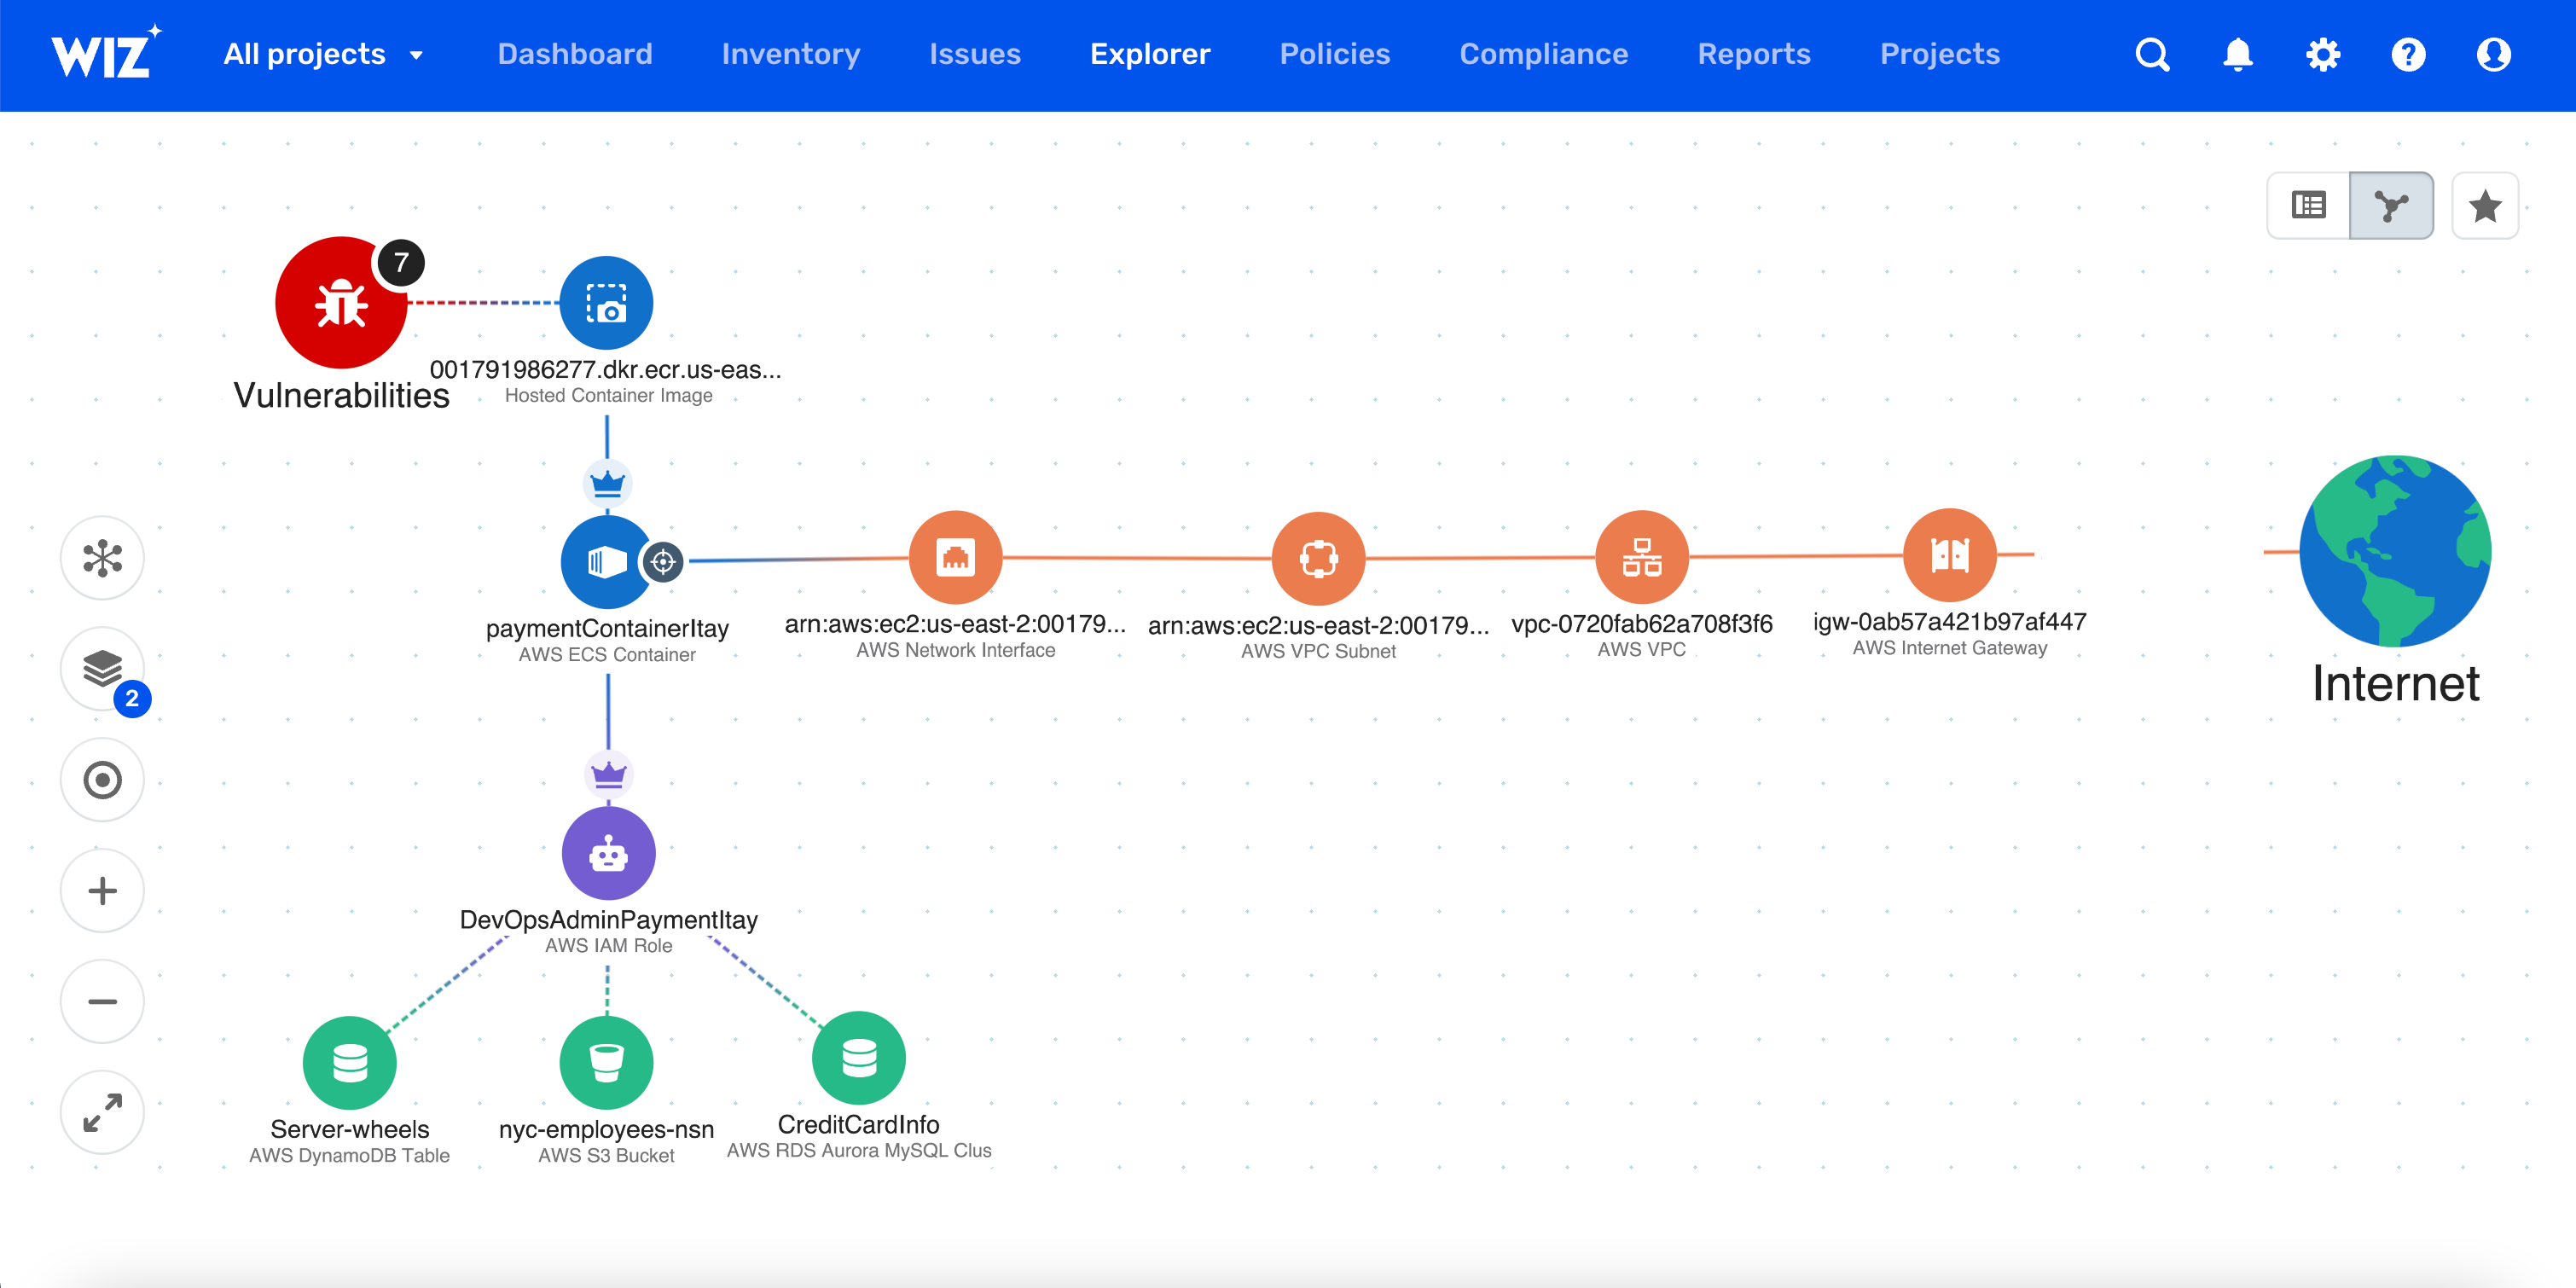Click the fullscreen expand arrows button
2576x1288 pixels.
click(x=102, y=1113)
